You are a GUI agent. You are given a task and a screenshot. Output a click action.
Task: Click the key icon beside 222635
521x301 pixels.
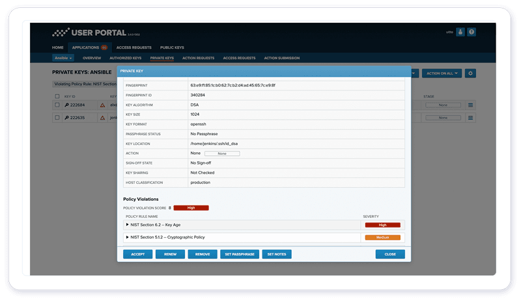click(x=66, y=118)
